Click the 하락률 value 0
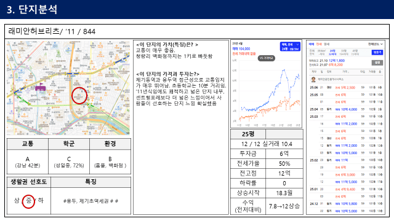The image size is (394, 221). pos(284,183)
